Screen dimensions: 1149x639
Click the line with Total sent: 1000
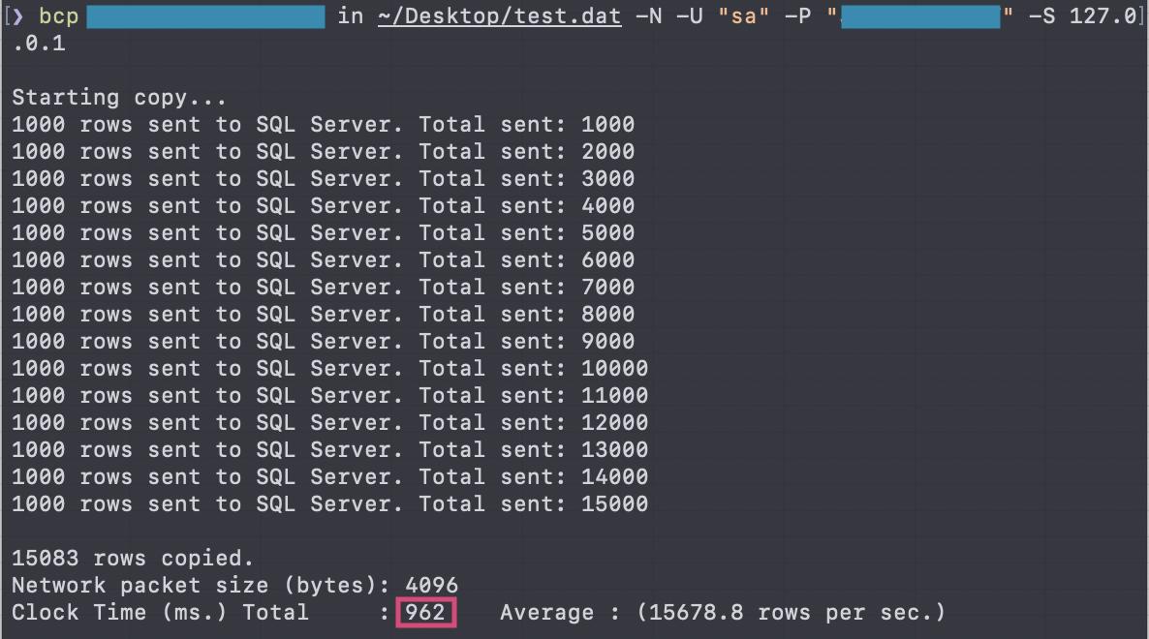coord(324,125)
